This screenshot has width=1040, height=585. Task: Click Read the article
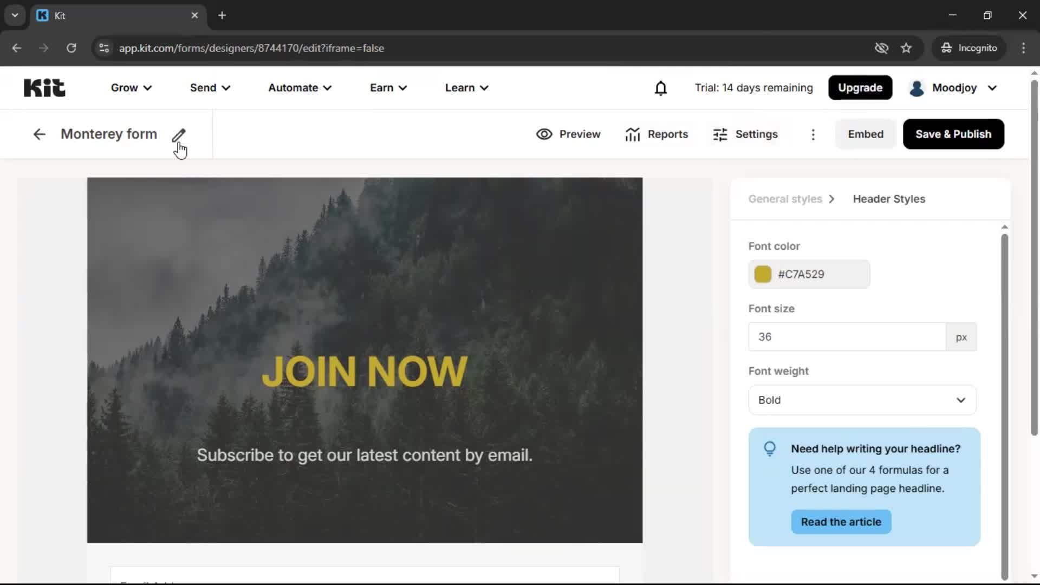click(841, 522)
